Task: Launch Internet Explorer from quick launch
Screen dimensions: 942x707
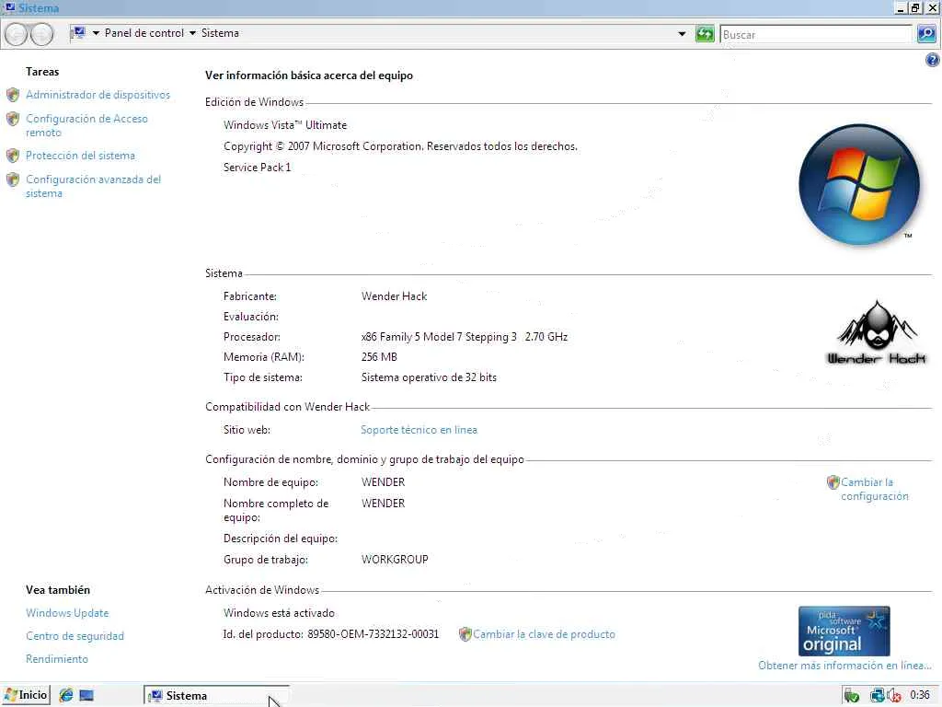Action: coord(66,696)
